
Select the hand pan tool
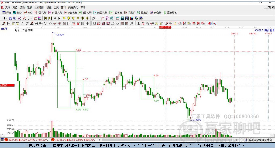[x=93, y=18]
